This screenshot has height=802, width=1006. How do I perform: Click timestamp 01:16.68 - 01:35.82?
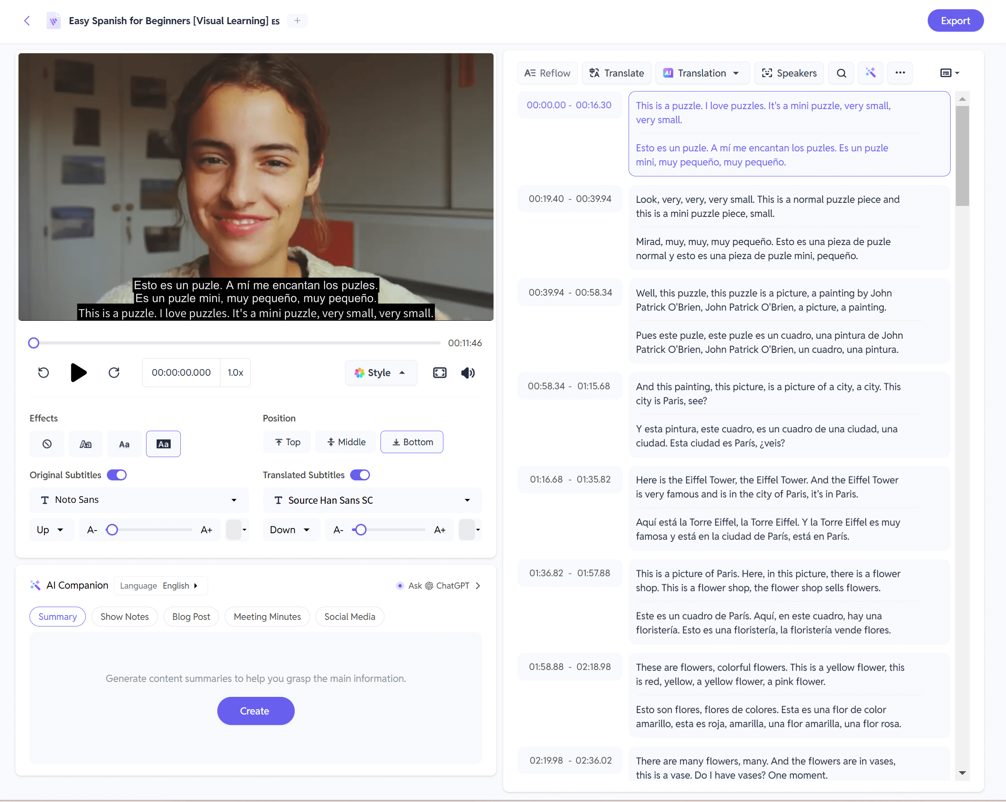pos(569,479)
